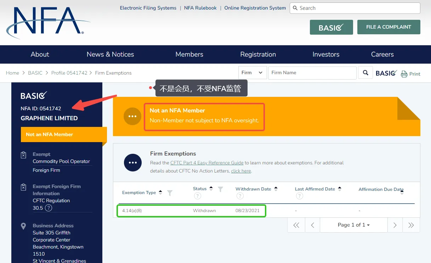Click the help icon under Last Affirmed Date
Screen dimensions: 431x263
click(x=299, y=196)
